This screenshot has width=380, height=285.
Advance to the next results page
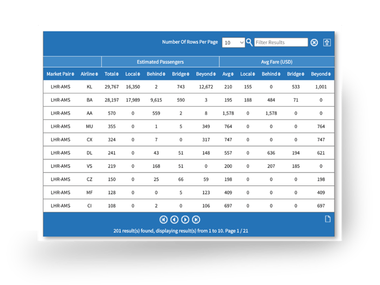pos(185,220)
